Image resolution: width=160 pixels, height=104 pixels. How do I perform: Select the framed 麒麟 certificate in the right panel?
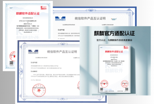[x=114, y=69]
